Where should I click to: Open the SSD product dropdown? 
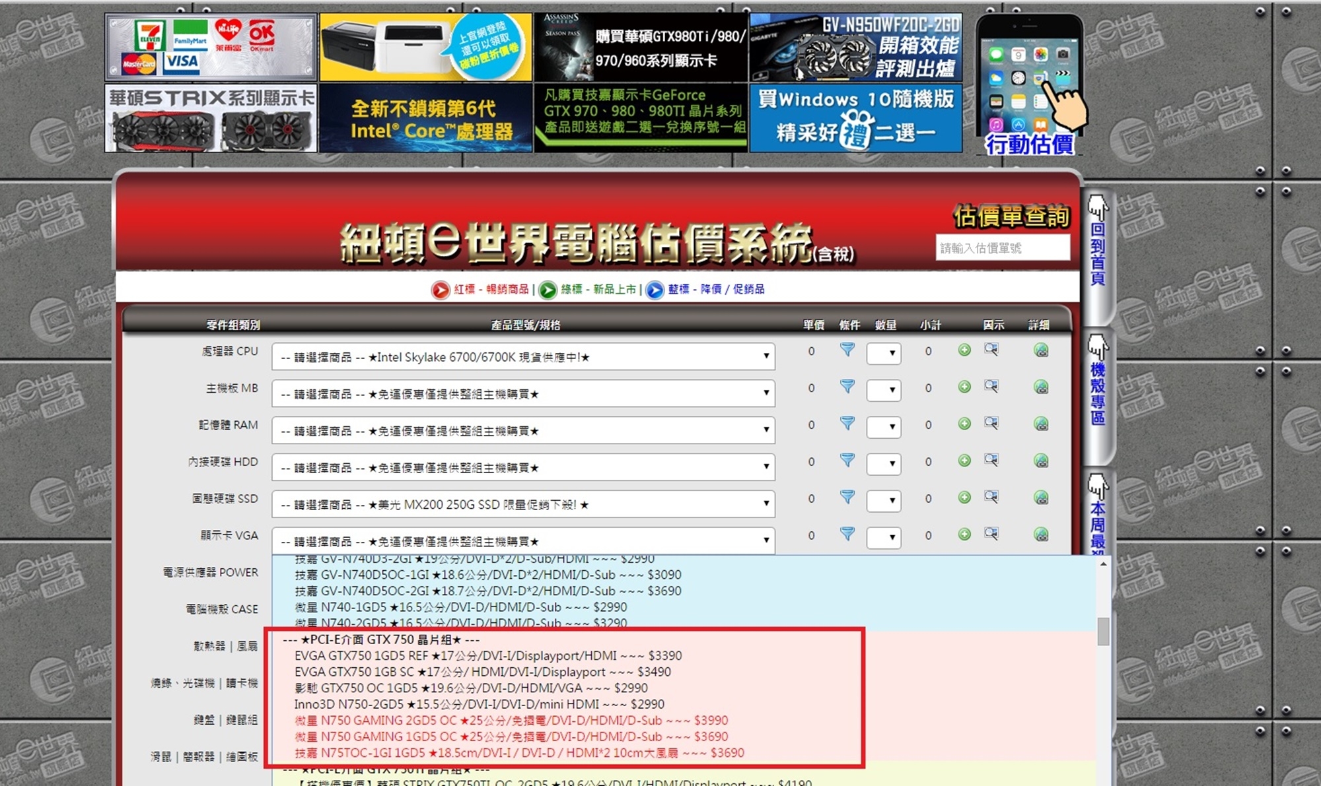[x=523, y=505]
